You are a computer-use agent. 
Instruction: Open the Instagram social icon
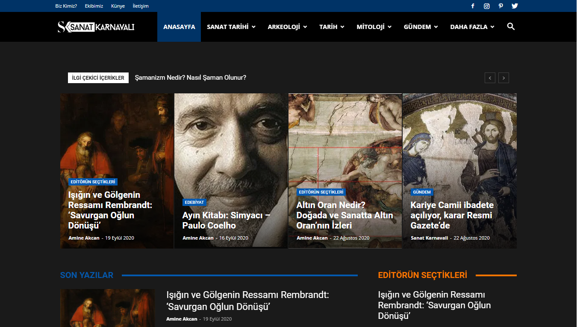point(486,6)
